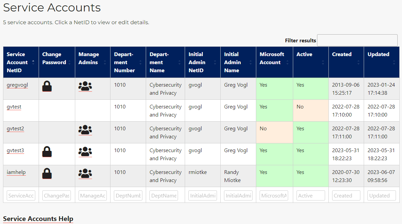Image resolution: width=402 pixels, height=224 pixels.
Task: Click the Filter results text box
Action: pyautogui.click(x=357, y=40)
